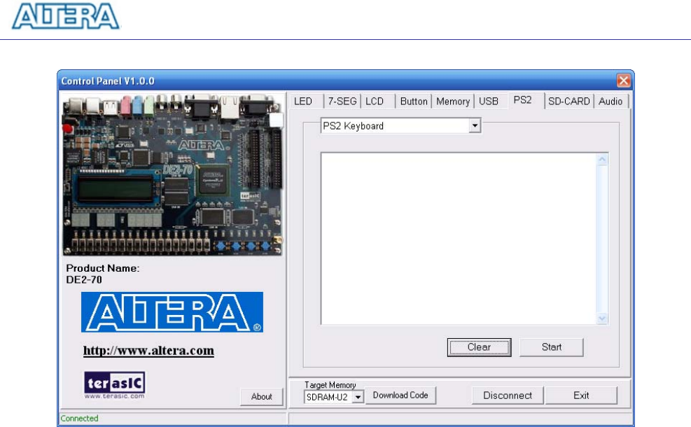
Task: Click the DE2-70 board photo
Action: [173, 174]
